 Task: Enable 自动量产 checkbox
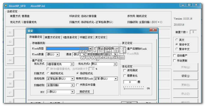tap(174, 55)
